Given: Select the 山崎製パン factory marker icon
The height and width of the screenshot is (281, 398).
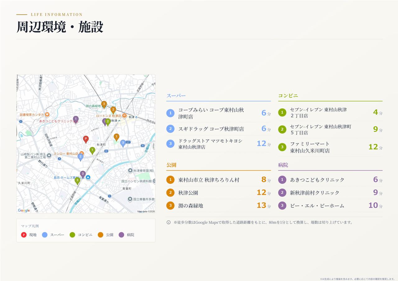Looking at the screenshot, I should point(49,155).
